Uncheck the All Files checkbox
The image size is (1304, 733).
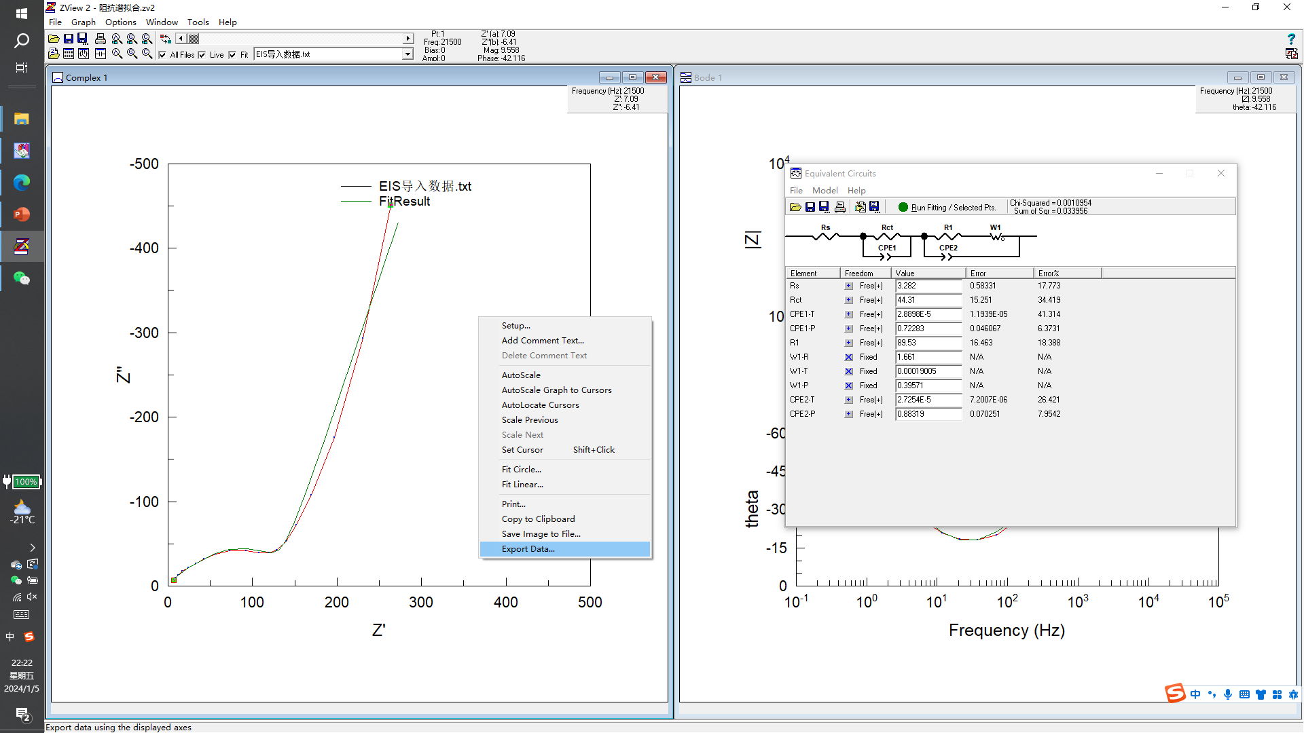[x=162, y=55]
